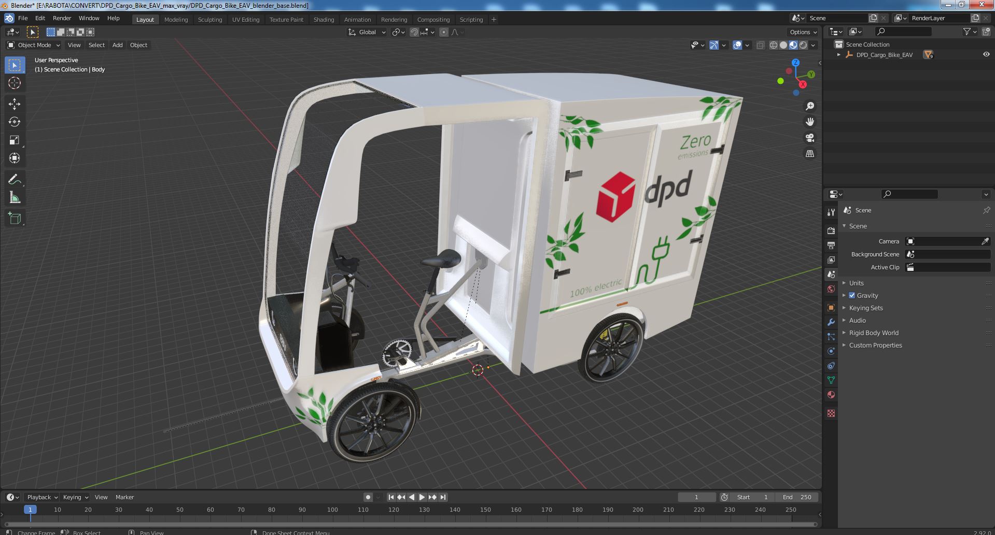
Task: Open the Object Mode dropdown
Action: [33, 45]
